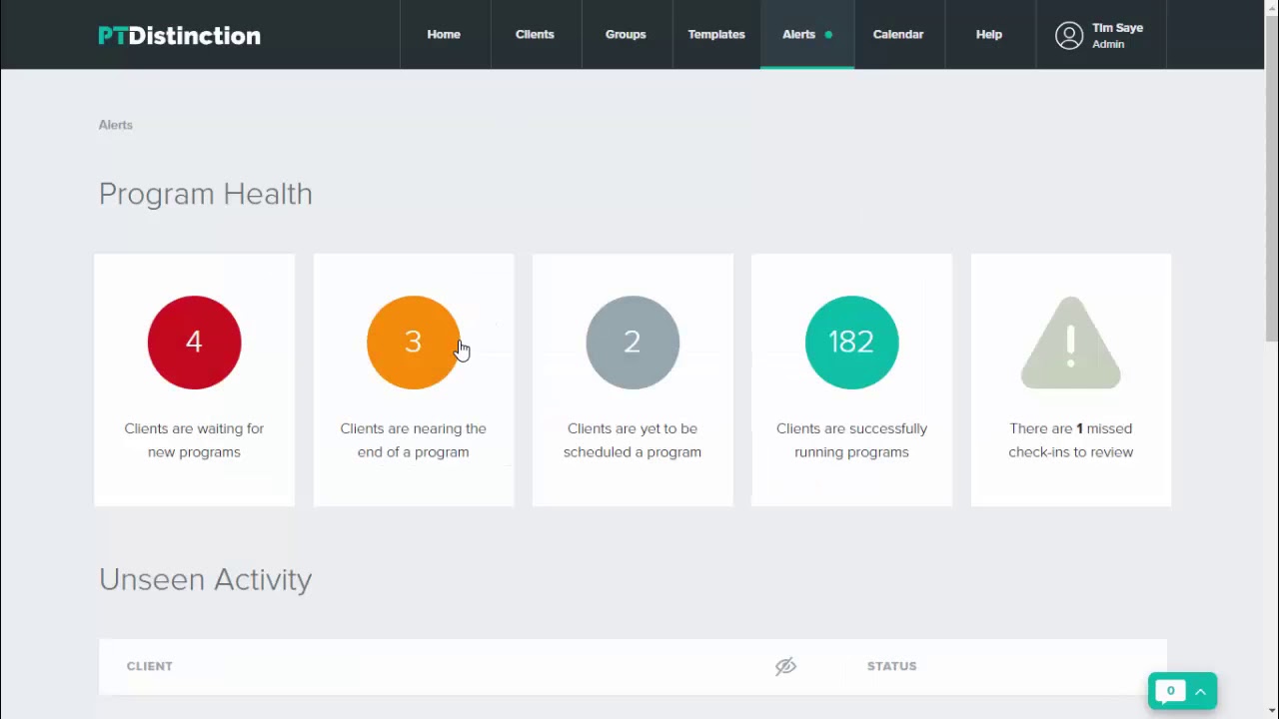Click the STATUS column header
The height and width of the screenshot is (719, 1279).
coord(892,666)
